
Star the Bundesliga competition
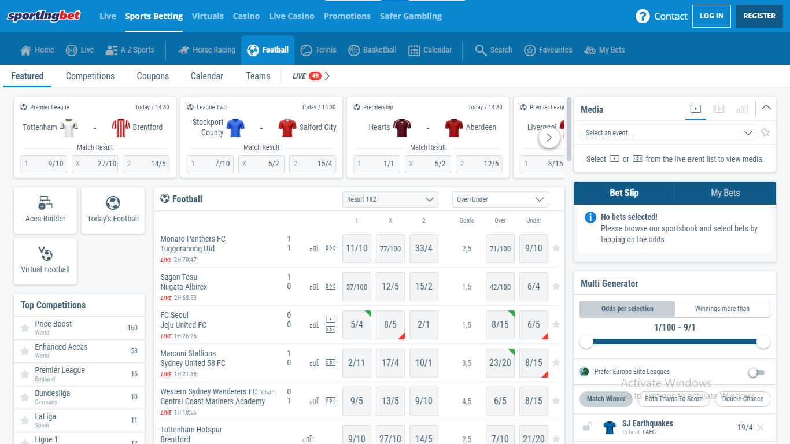(25, 397)
